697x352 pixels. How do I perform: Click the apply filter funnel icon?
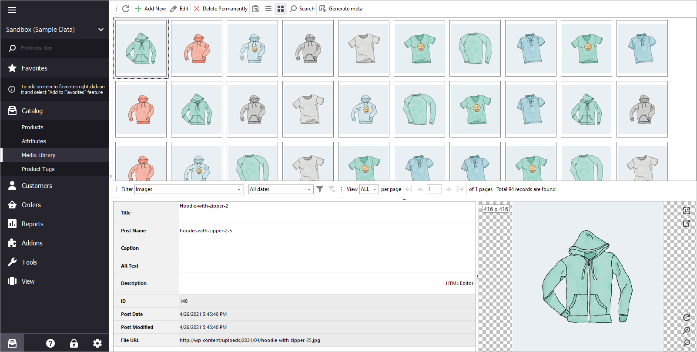pos(320,189)
